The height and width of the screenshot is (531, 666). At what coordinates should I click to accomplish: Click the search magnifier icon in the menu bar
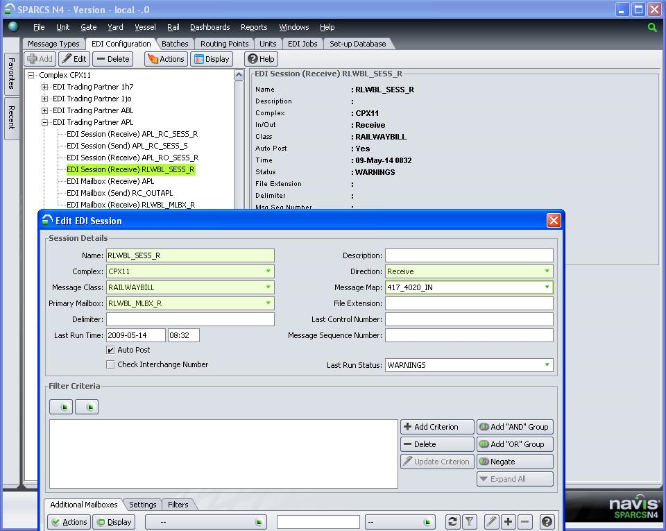click(x=652, y=27)
